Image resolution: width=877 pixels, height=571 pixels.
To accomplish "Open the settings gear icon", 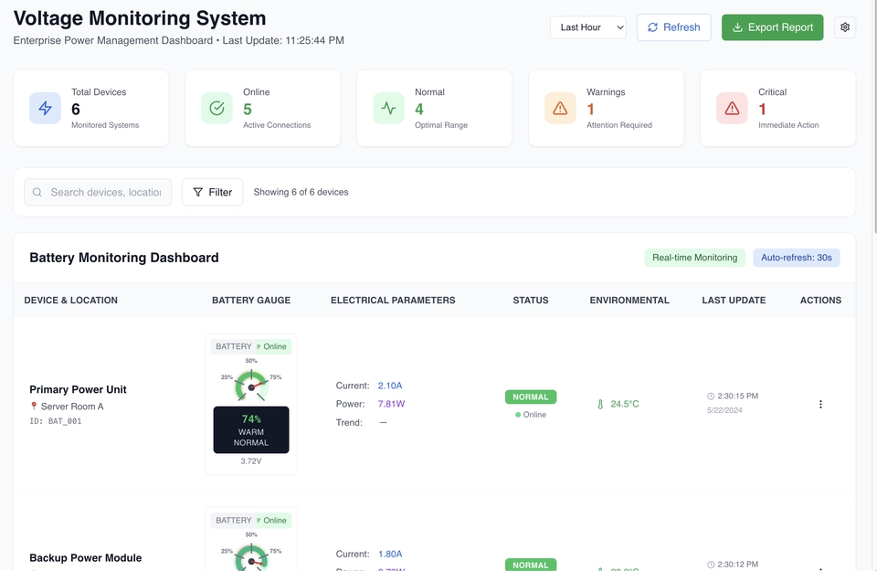I will coord(844,27).
